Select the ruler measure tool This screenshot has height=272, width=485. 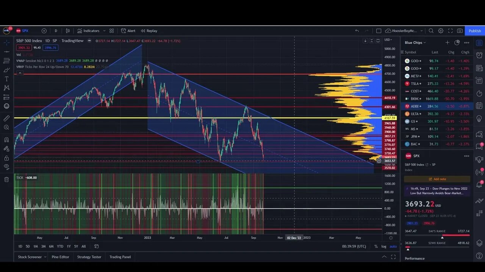pyautogui.click(x=6, y=118)
